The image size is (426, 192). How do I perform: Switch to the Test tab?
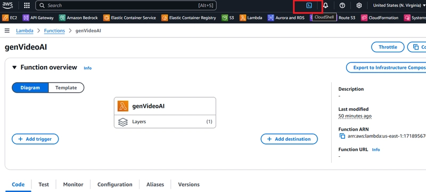point(44,185)
